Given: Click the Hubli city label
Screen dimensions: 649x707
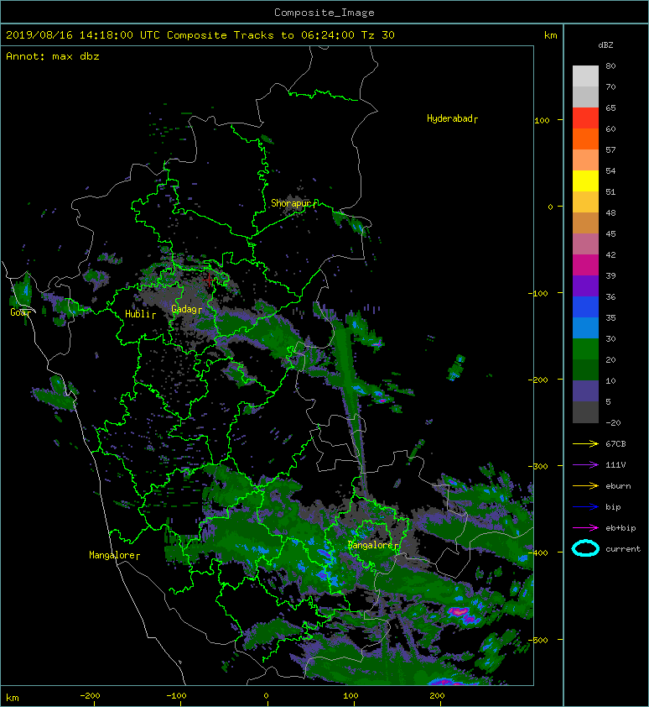Looking at the screenshot, I should 140,314.
